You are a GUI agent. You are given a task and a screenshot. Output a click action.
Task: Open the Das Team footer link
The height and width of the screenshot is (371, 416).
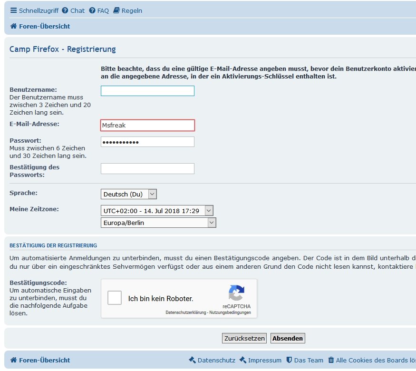(309, 360)
